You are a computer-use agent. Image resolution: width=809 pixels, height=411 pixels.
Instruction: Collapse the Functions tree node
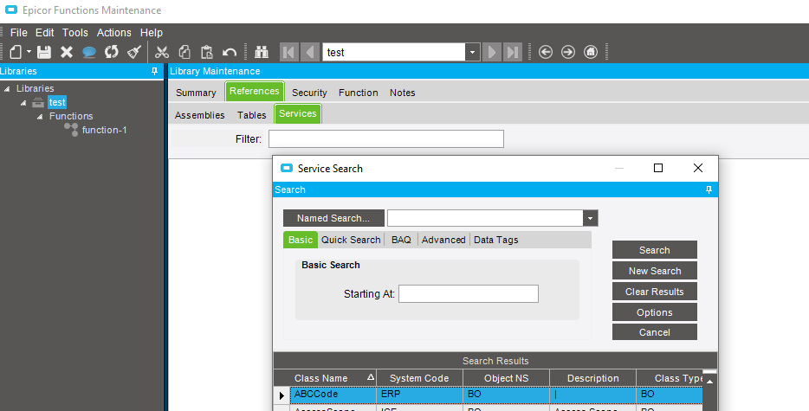40,117
